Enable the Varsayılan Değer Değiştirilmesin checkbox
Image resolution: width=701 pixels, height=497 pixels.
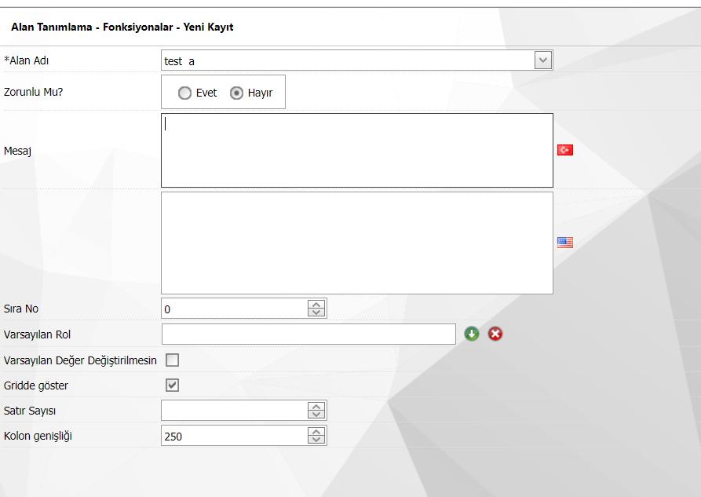172,360
